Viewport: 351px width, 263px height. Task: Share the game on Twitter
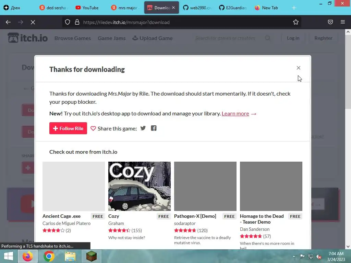tap(143, 128)
